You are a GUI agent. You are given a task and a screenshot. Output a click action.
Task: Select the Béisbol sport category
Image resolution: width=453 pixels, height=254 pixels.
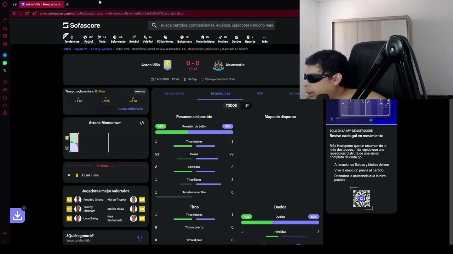click(134, 39)
